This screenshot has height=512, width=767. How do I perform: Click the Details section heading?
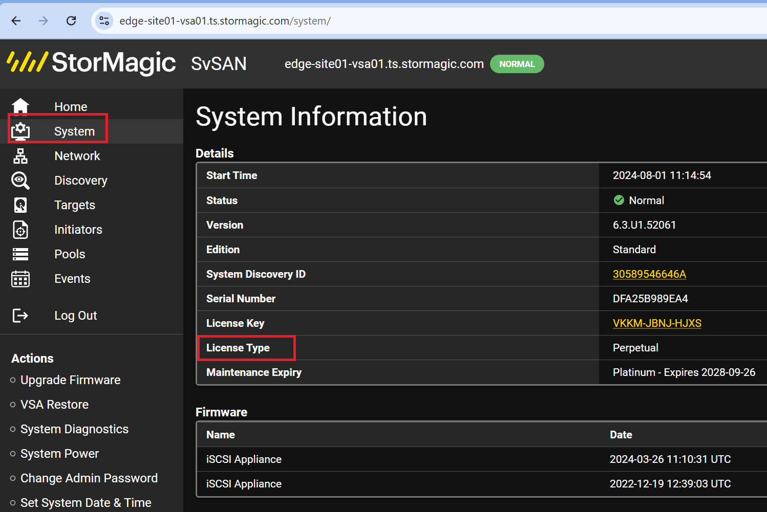coord(215,153)
